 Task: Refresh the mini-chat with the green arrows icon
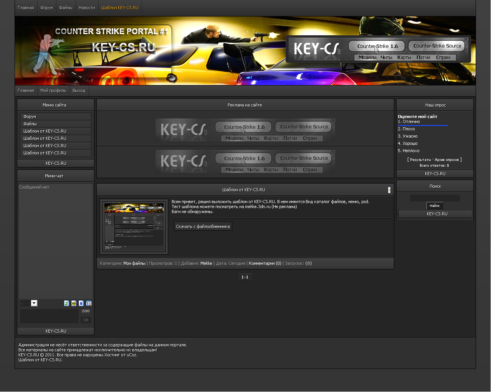66,303
